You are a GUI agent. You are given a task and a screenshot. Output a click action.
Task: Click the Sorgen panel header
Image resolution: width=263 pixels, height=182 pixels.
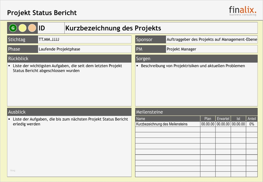[x=196, y=58]
